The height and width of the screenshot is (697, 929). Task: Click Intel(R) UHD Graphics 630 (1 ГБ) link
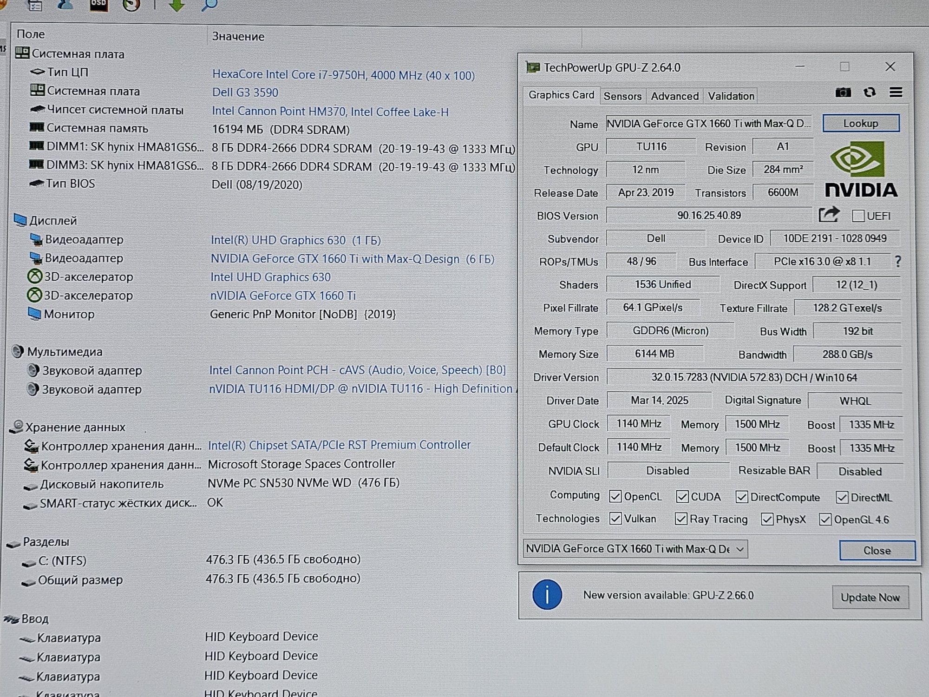296,240
